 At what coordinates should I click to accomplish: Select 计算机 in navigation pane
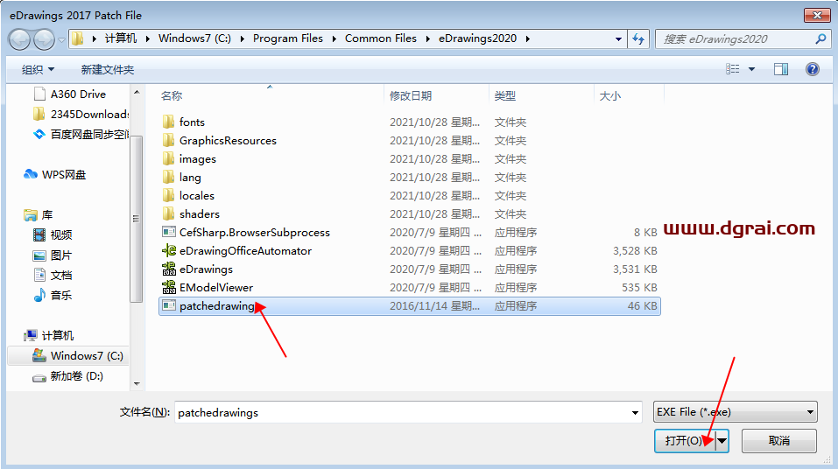click(49, 335)
